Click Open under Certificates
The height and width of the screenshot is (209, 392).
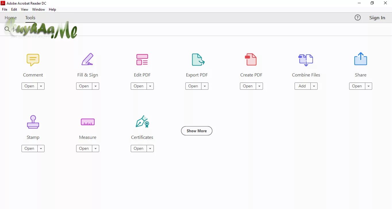click(139, 149)
